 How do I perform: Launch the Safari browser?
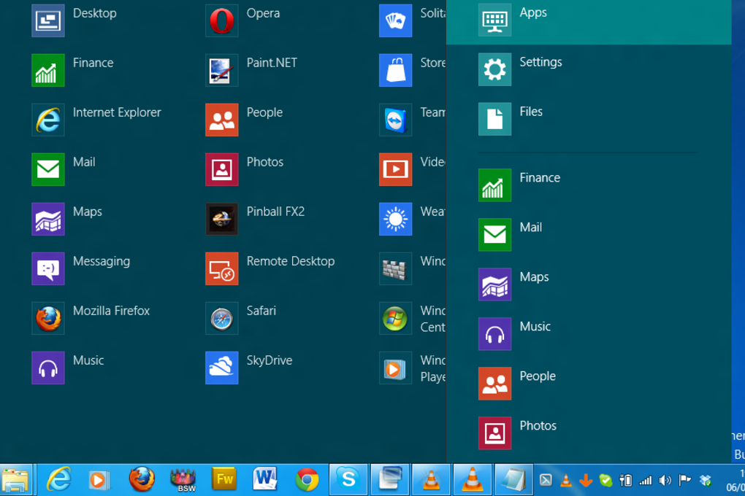click(x=222, y=318)
